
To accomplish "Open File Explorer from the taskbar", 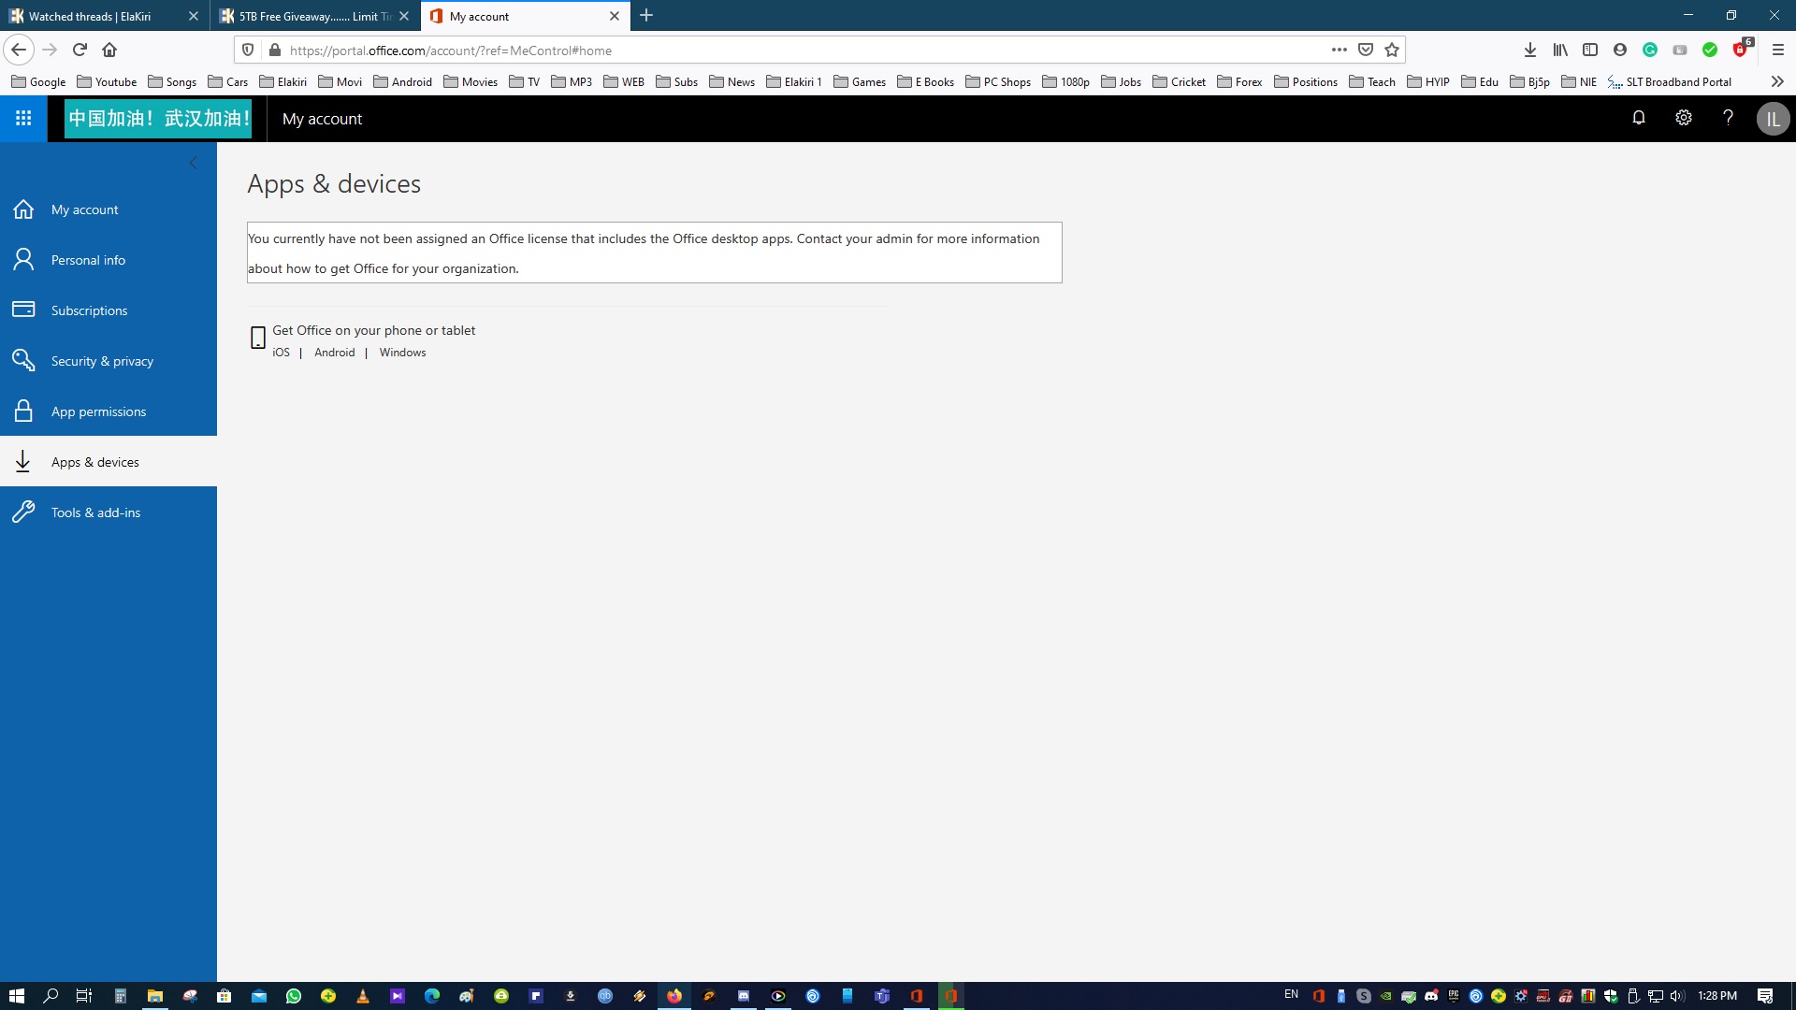I will 154,996.
